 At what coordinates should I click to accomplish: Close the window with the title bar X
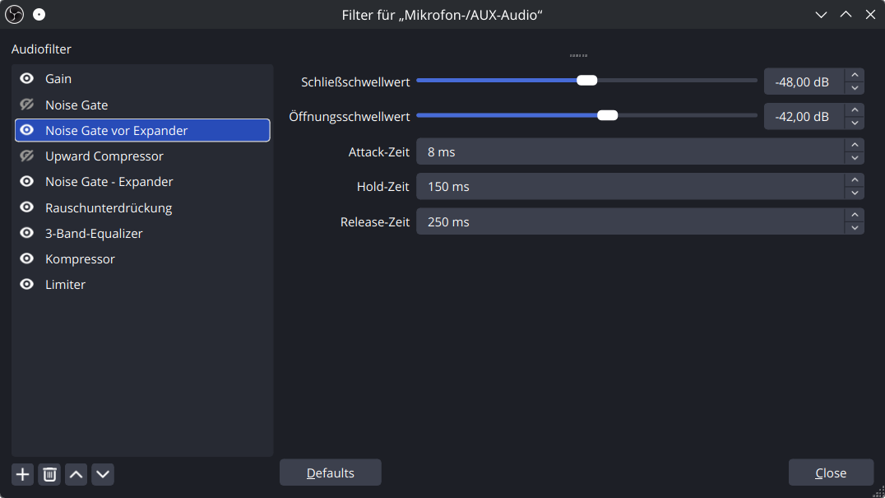(x=870, y=15)
